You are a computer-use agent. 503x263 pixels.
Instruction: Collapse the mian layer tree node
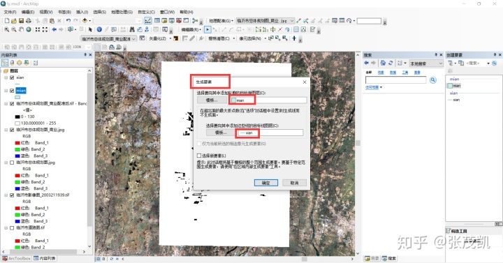[6, 91]
